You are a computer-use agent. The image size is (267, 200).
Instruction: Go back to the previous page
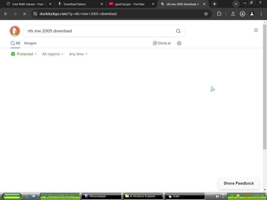[x=6, y=14]
